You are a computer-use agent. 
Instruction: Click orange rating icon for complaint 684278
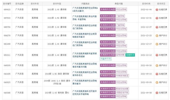(157, 35)
